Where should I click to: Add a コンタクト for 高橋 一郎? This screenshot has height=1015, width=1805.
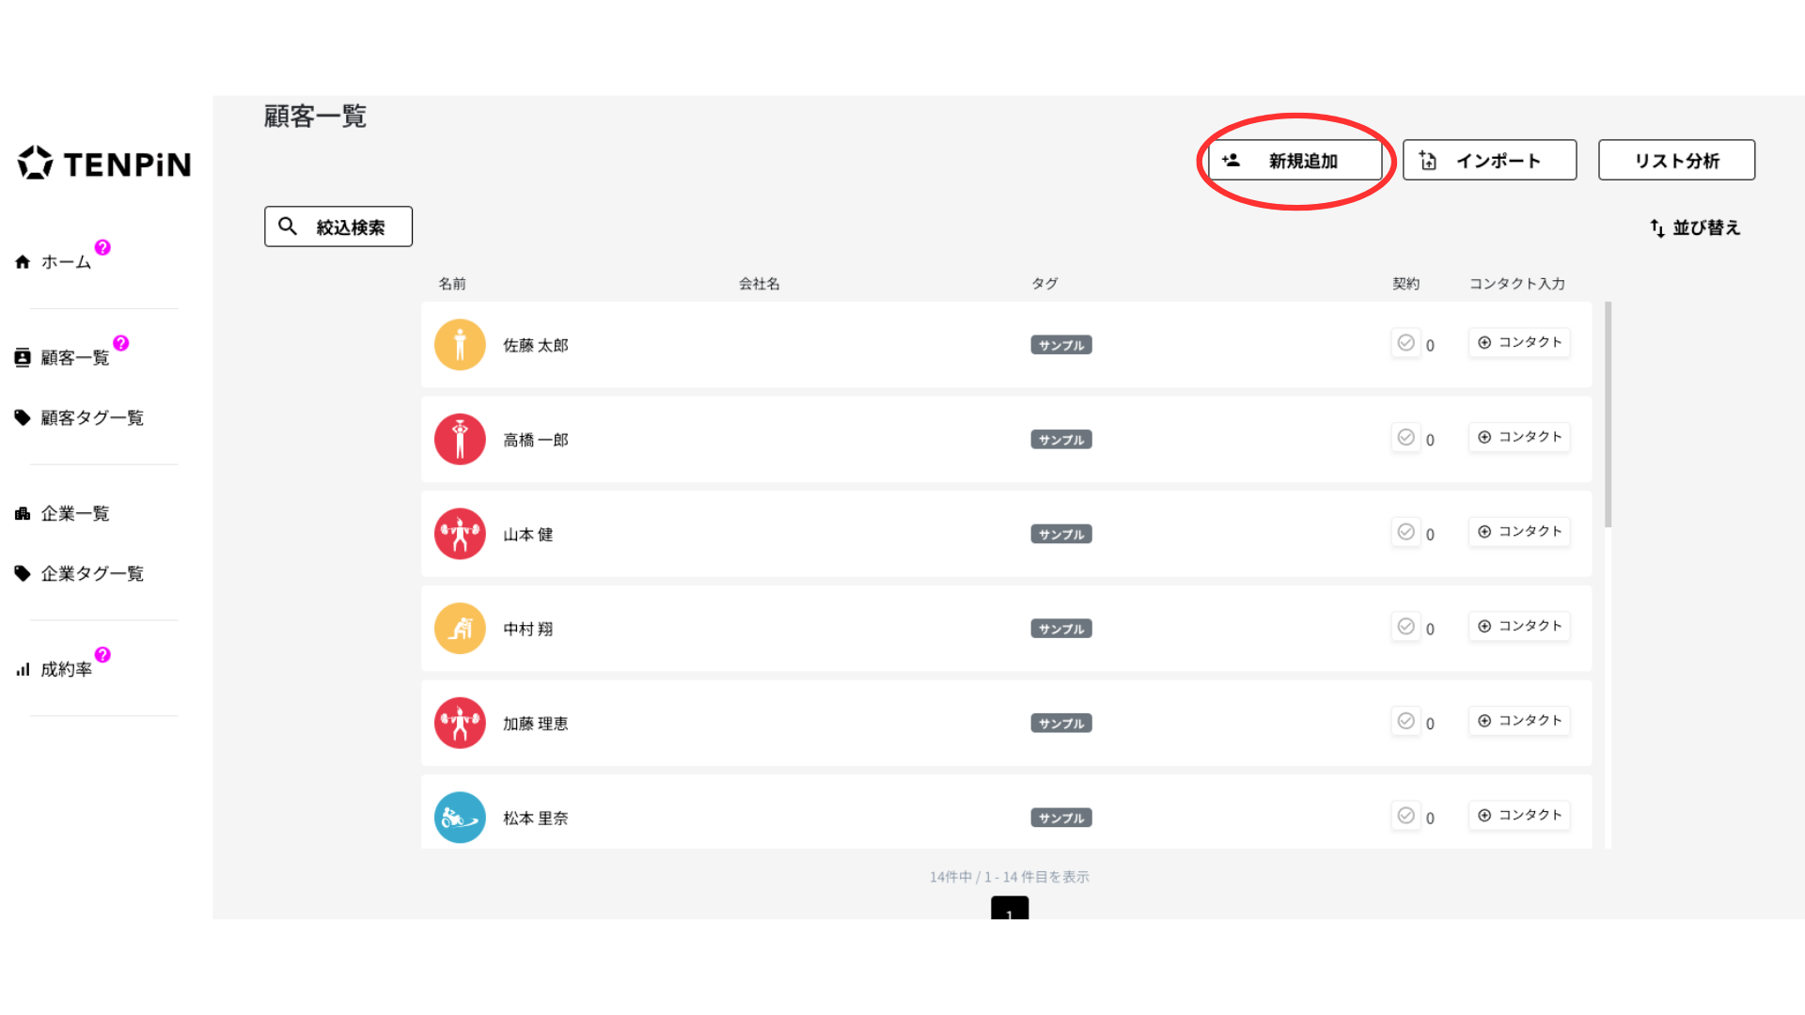click(1519, 437)
